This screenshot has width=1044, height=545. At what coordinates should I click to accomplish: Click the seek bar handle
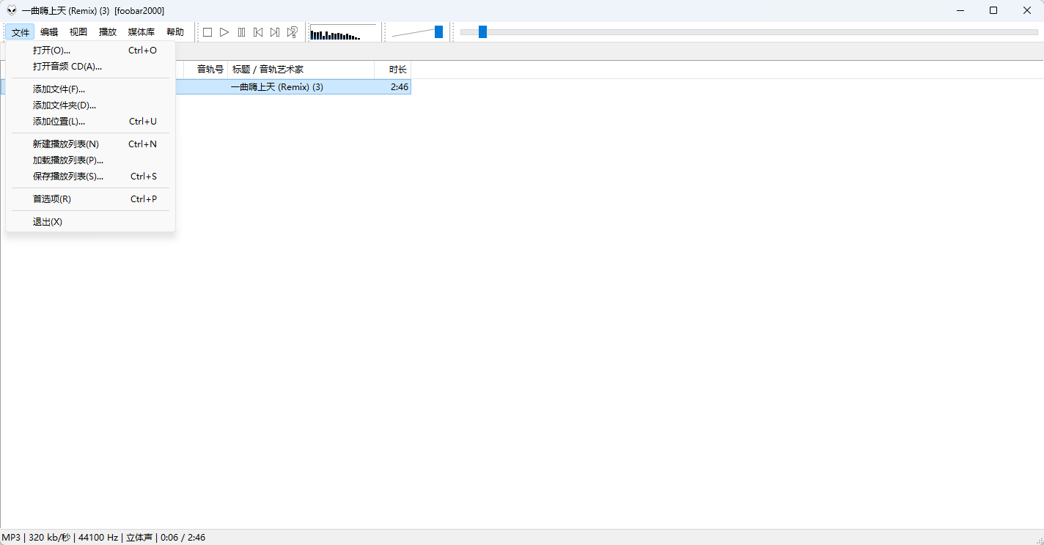482,31
